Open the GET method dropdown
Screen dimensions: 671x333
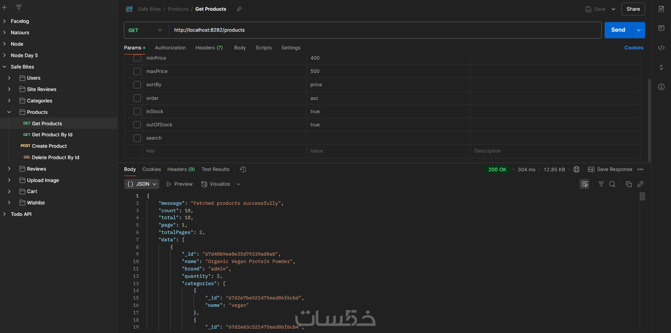[x=146, y=30]
